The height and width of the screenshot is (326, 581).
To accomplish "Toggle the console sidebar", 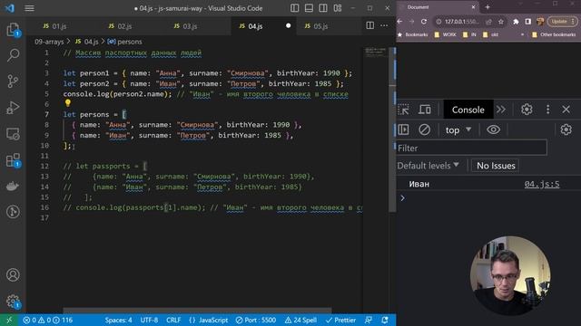I will coord(403,129).
